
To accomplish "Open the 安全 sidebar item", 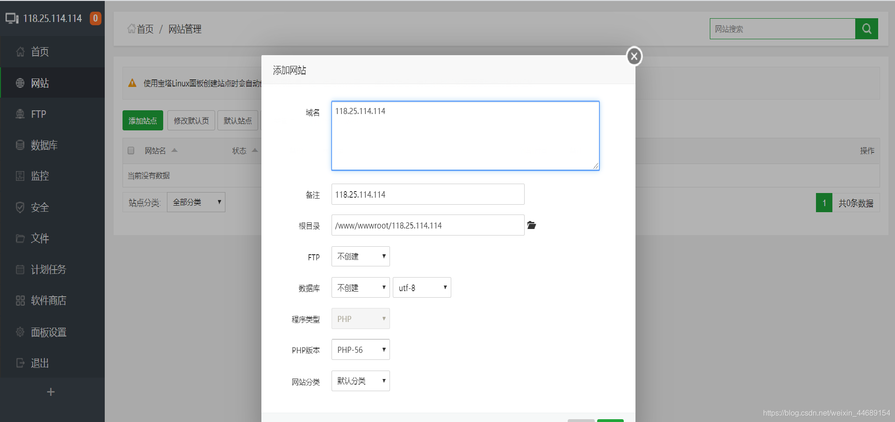I will (x=52, y=207).
